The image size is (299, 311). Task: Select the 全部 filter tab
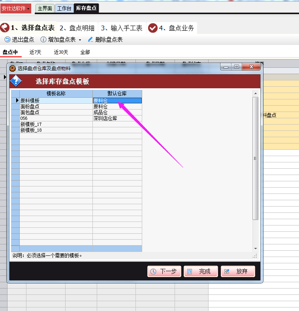coord(85,52)
